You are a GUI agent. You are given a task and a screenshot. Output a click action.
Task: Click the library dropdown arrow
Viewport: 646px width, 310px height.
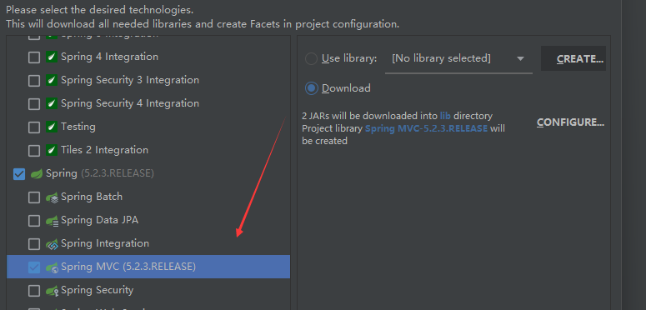tap(520, 59)
